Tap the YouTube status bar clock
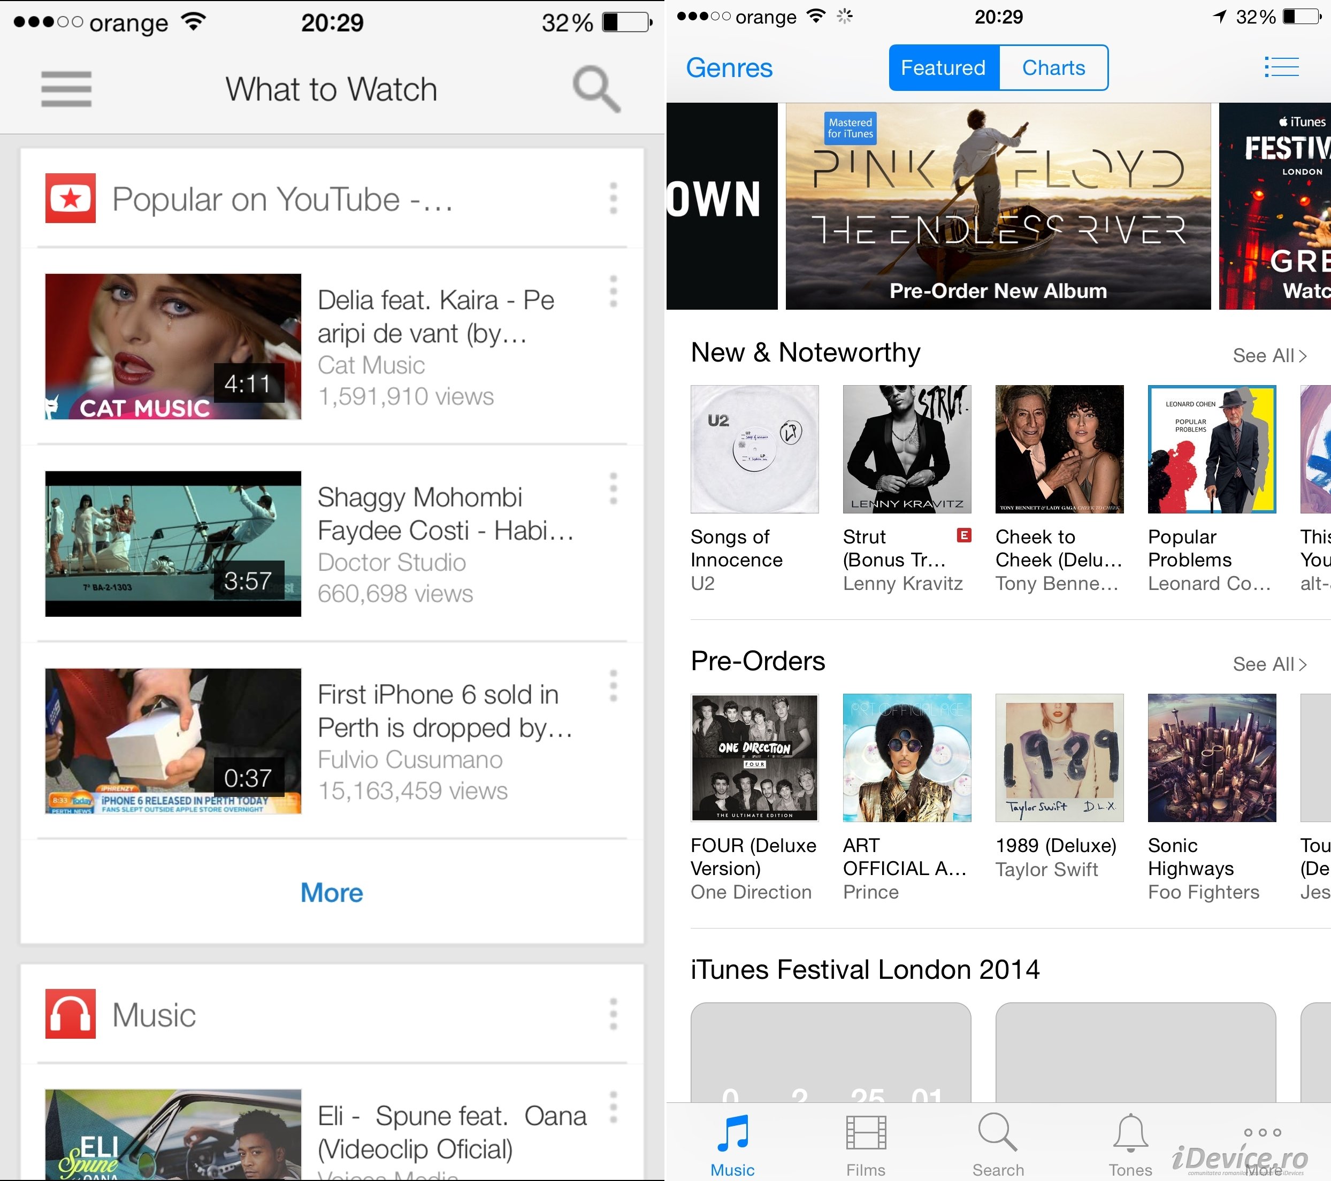The height and width of the screenshot is (1181, 1331). (332, 23)
